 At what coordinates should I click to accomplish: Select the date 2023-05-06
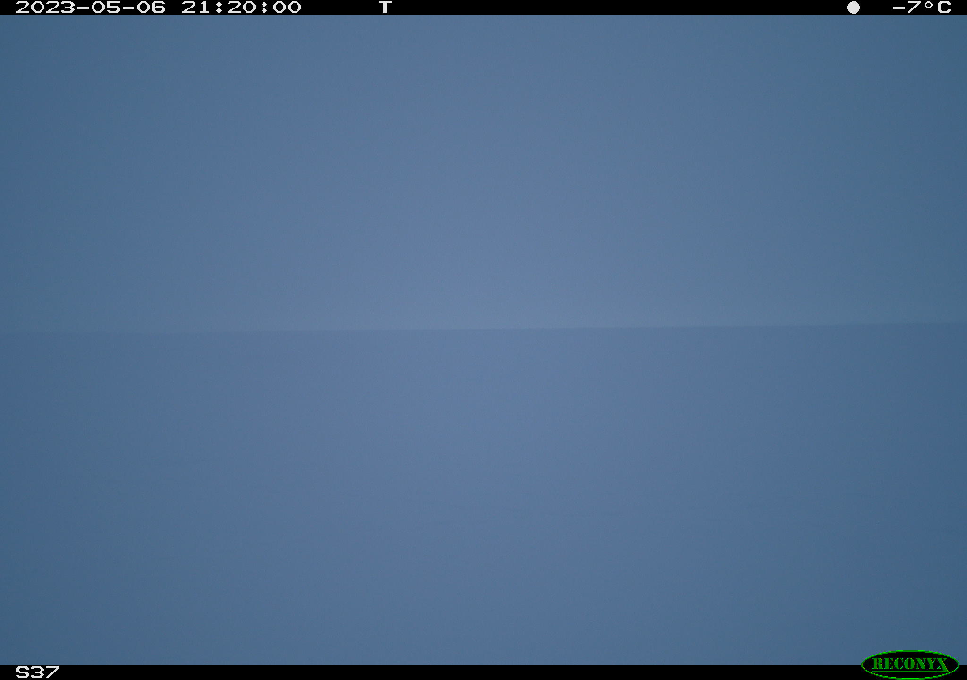click(x=91, y=8)
